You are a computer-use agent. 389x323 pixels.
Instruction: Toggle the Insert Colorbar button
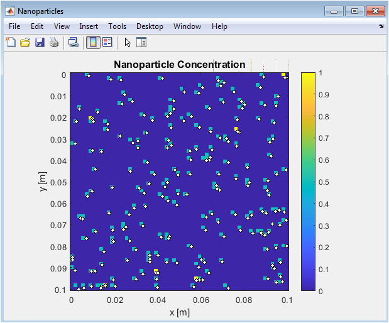92,43
